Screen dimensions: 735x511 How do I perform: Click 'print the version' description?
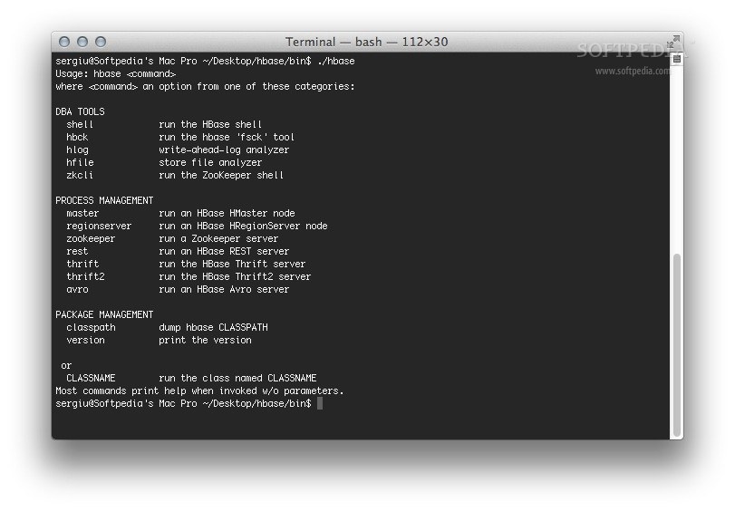205,340
